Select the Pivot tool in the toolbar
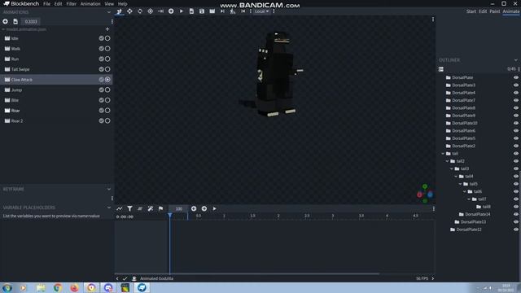Screen dimensions: 521x293 click(150, 11)
